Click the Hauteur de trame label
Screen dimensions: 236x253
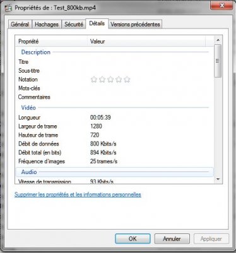tap(38, 135)
